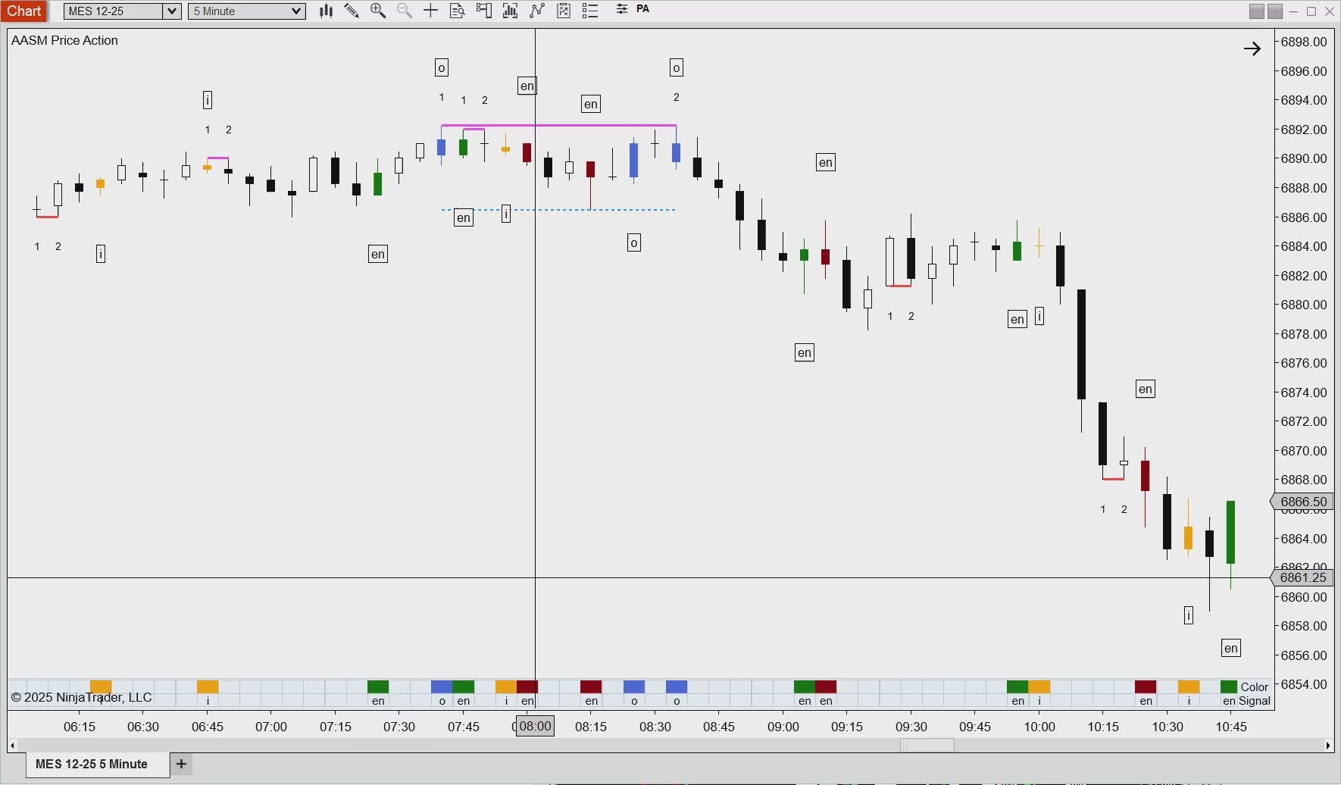Open chart properties via sliders icon
The height and width of the screenshot is (785, 1341).
[621, 11]
